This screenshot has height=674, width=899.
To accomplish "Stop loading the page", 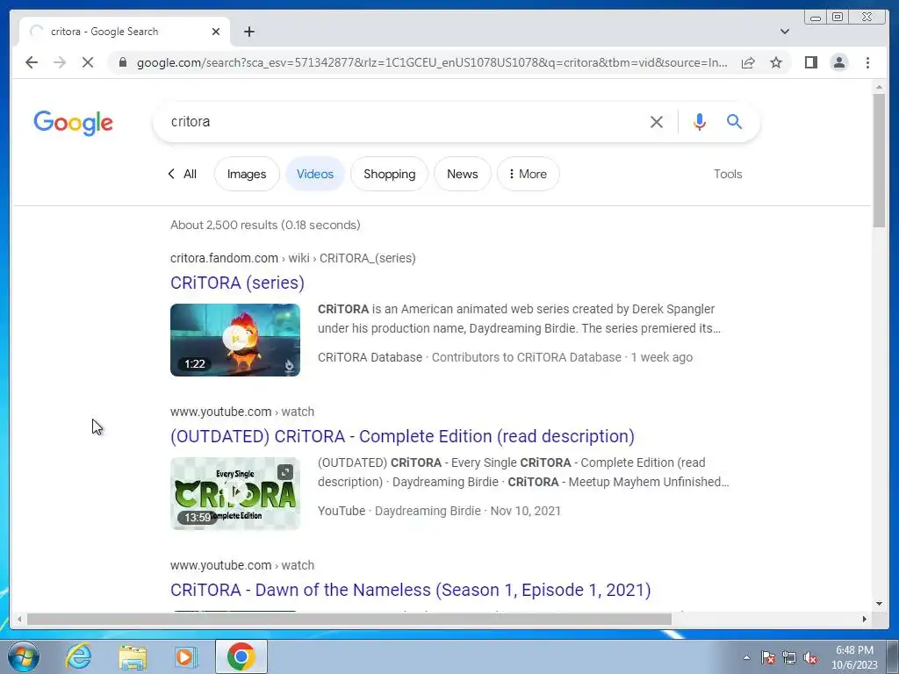I will (x=88, y=62).
